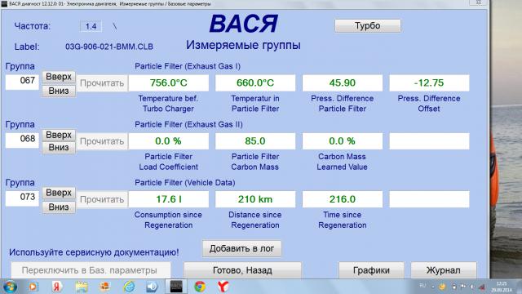
Task: Open the Windows Start menu orb
Action: coord(10,287)
